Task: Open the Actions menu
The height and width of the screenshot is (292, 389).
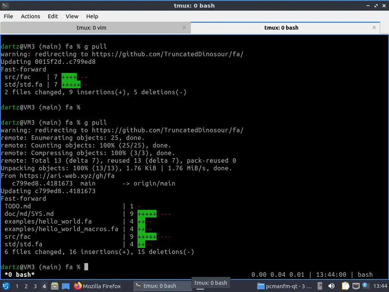Action: (30, 16)
